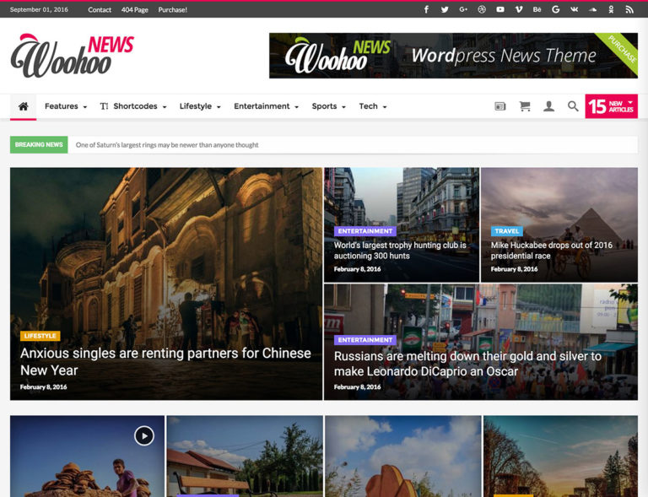Open the 404 Page link

(x=135, y=10)
